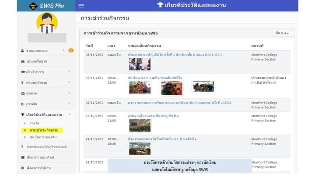Click the วันที่ column header
Image resolution: width=315 pixels, height=177 pixels.
[89, 46]
